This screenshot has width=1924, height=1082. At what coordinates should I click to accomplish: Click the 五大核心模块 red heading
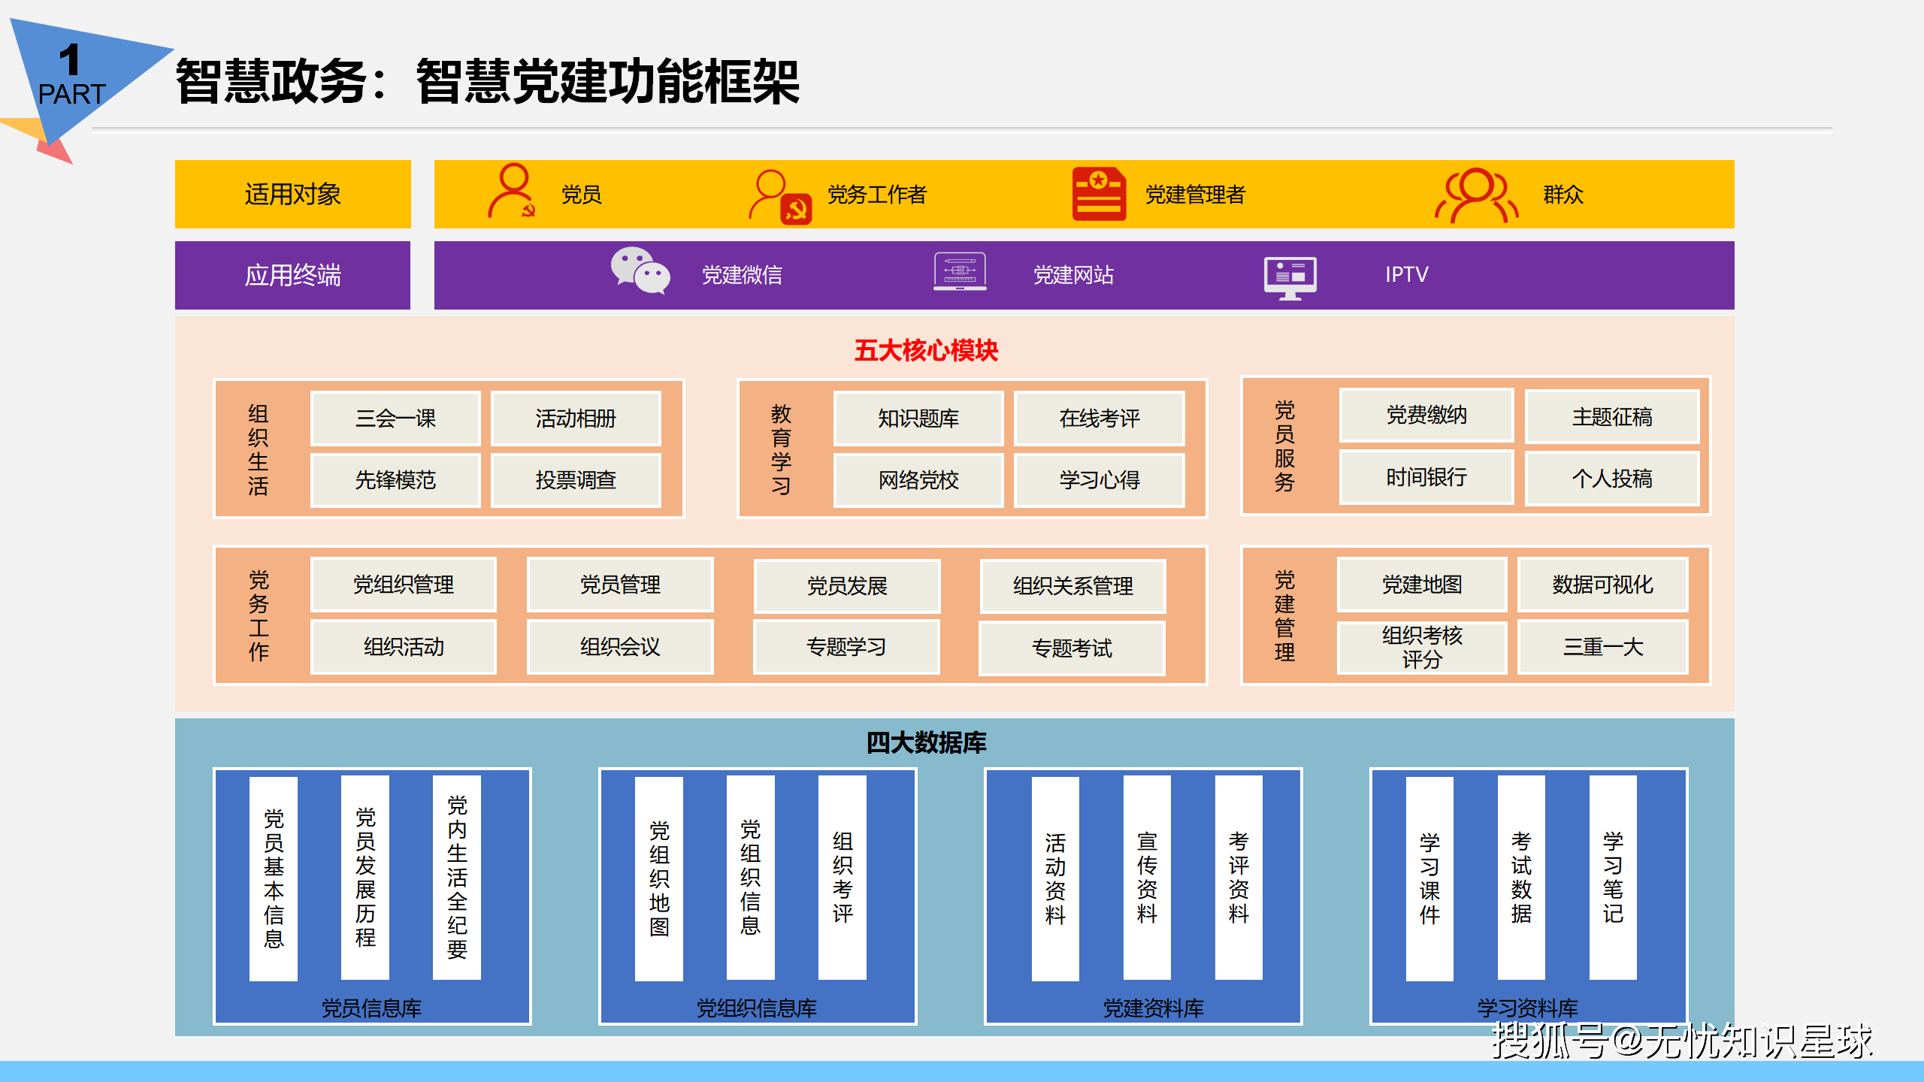pos(926,350)
